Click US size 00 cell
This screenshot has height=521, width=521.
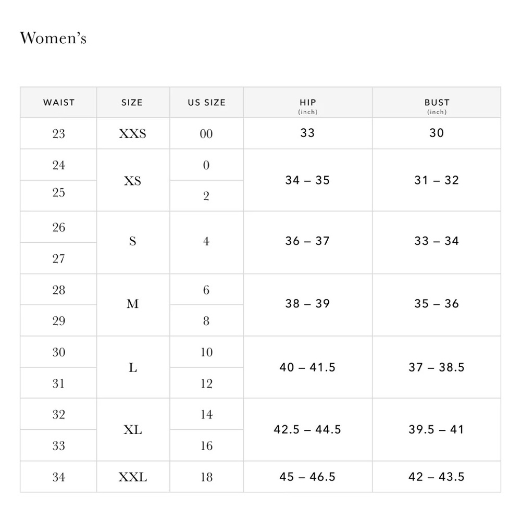pyautogui.click(x=206, y=133)
